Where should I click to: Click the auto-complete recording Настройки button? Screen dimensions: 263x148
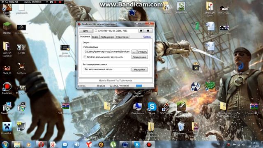click(140, 69)
